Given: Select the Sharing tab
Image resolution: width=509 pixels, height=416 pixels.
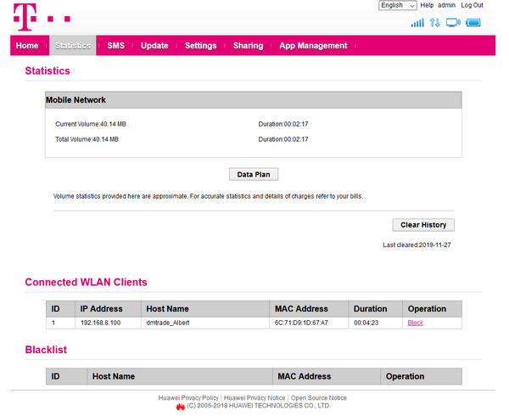Looking at the screenshot, I should pyautogui.click(x=249, y=46).
